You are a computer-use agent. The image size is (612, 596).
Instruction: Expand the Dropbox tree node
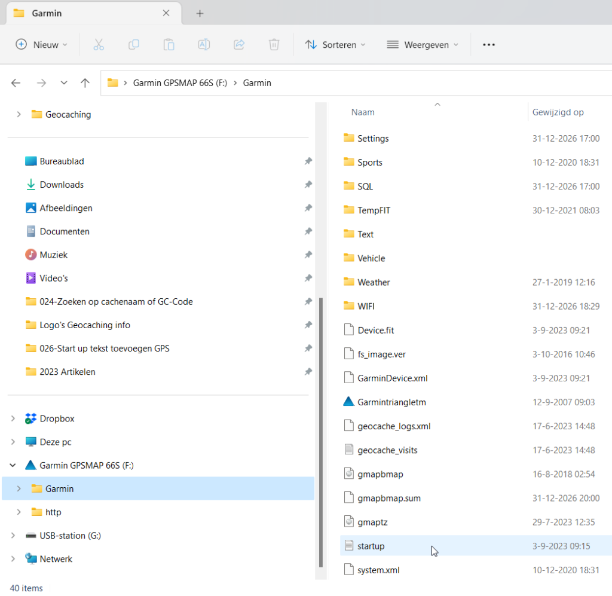tap(13, 418)
